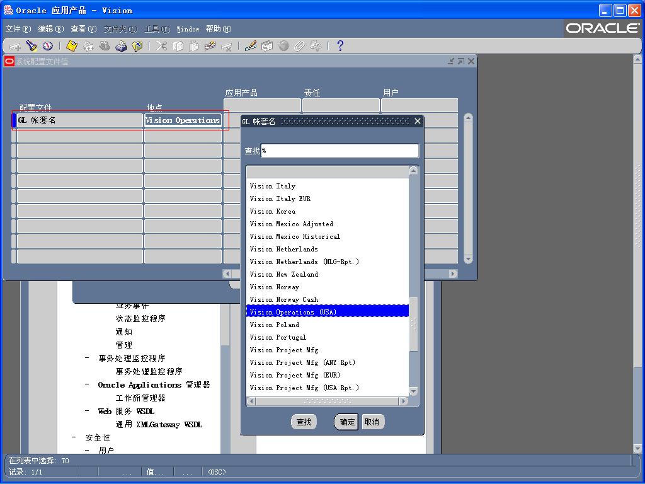Click the current record indicator beside GL 帐套名

pos(14,120)
